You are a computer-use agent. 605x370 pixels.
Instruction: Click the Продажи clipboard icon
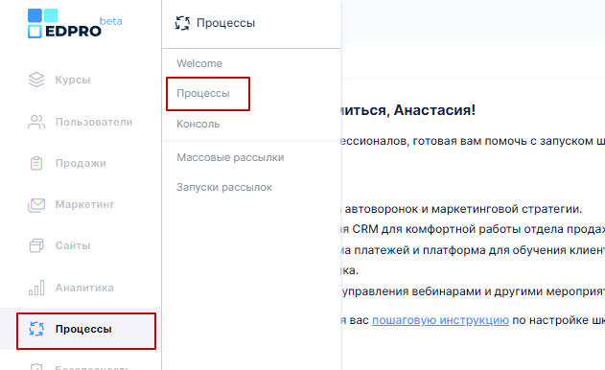[x=36, y=163]
